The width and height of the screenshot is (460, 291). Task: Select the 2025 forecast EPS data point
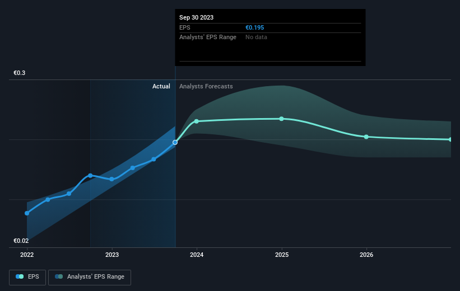tap(282, 119)
